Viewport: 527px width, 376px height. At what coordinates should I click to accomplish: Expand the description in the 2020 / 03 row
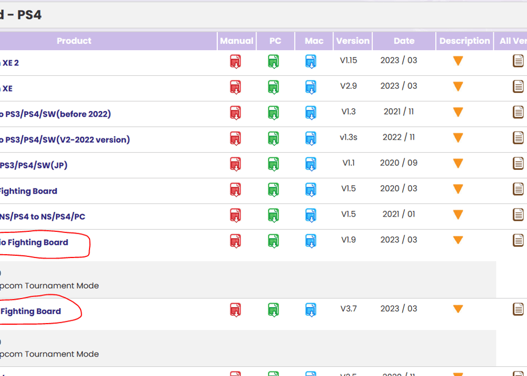pyautogui.click(x=458, y=189)
